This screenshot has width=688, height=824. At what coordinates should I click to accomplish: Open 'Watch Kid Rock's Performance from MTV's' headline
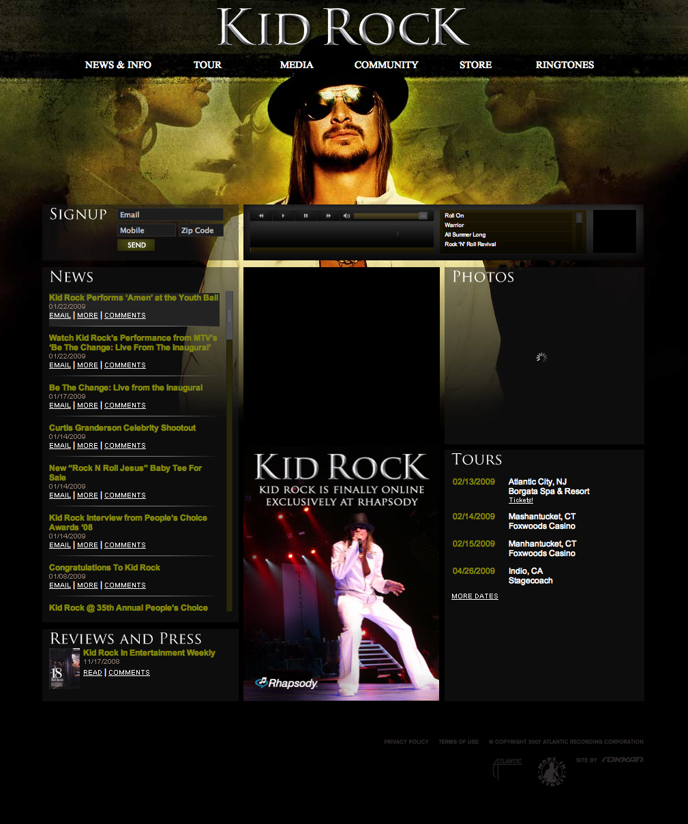133,343
